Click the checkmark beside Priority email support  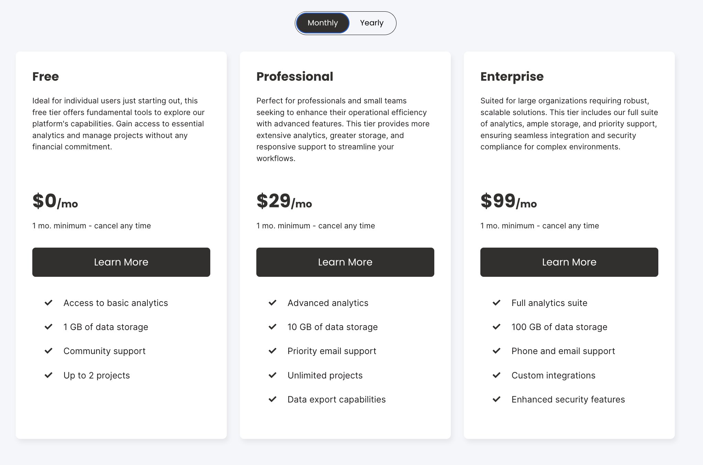[272, 351]
